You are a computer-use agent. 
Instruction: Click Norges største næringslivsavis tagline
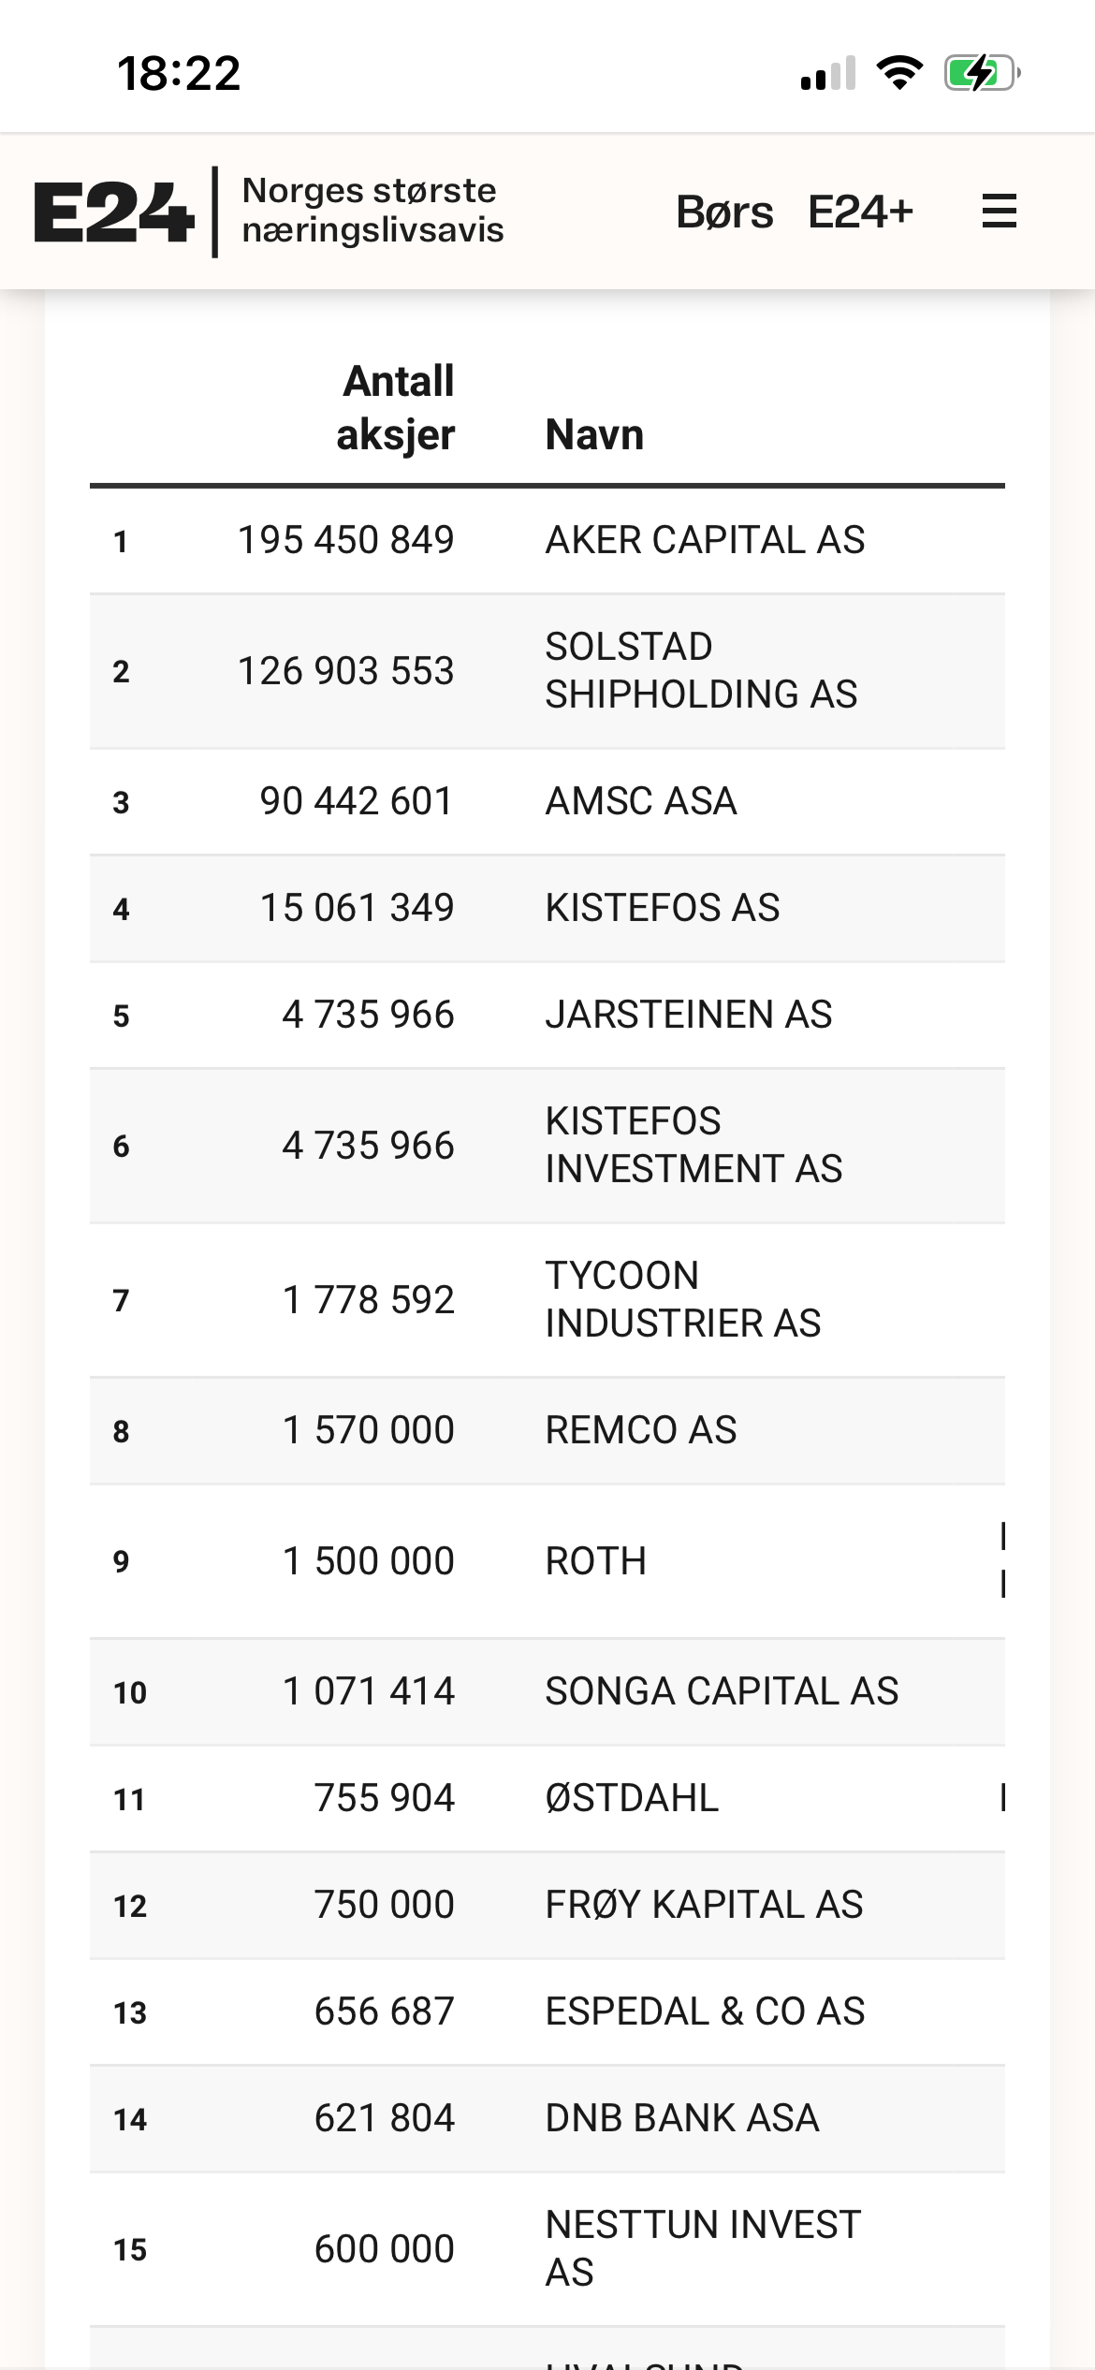tap(372, 210)
